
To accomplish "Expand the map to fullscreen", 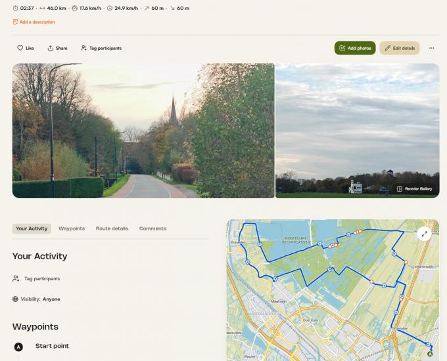I will point(424,234).
